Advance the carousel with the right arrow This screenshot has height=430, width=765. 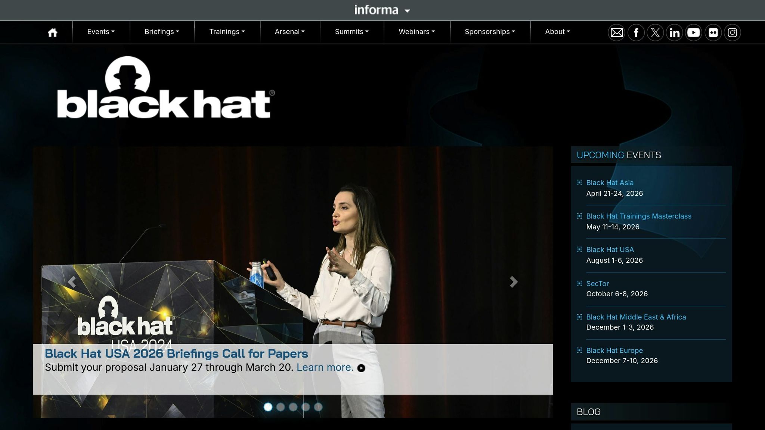tap(514, 282)
